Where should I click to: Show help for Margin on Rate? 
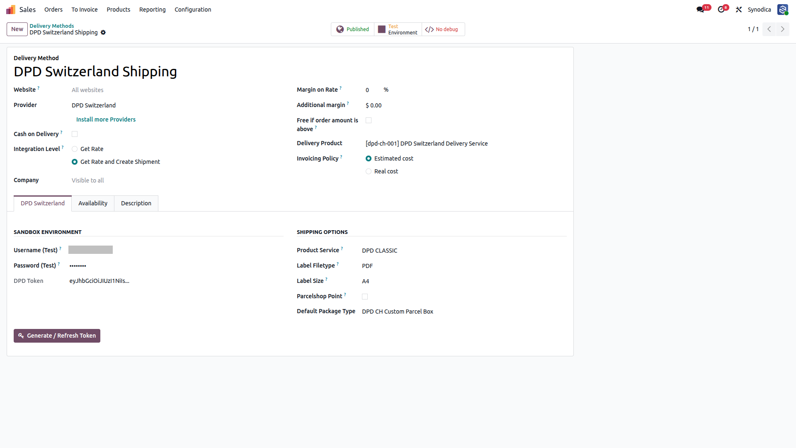pos(341,88)
